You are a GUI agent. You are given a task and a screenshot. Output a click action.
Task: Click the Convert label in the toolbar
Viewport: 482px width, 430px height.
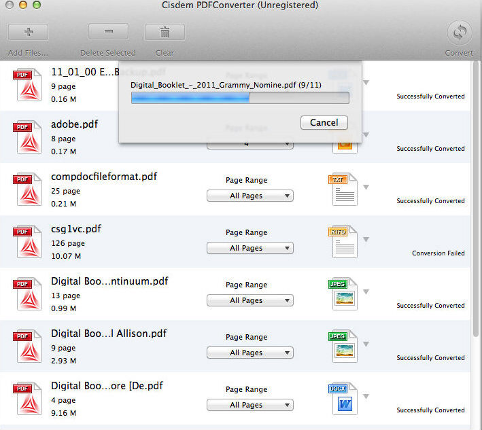click(x=459, y=53)
